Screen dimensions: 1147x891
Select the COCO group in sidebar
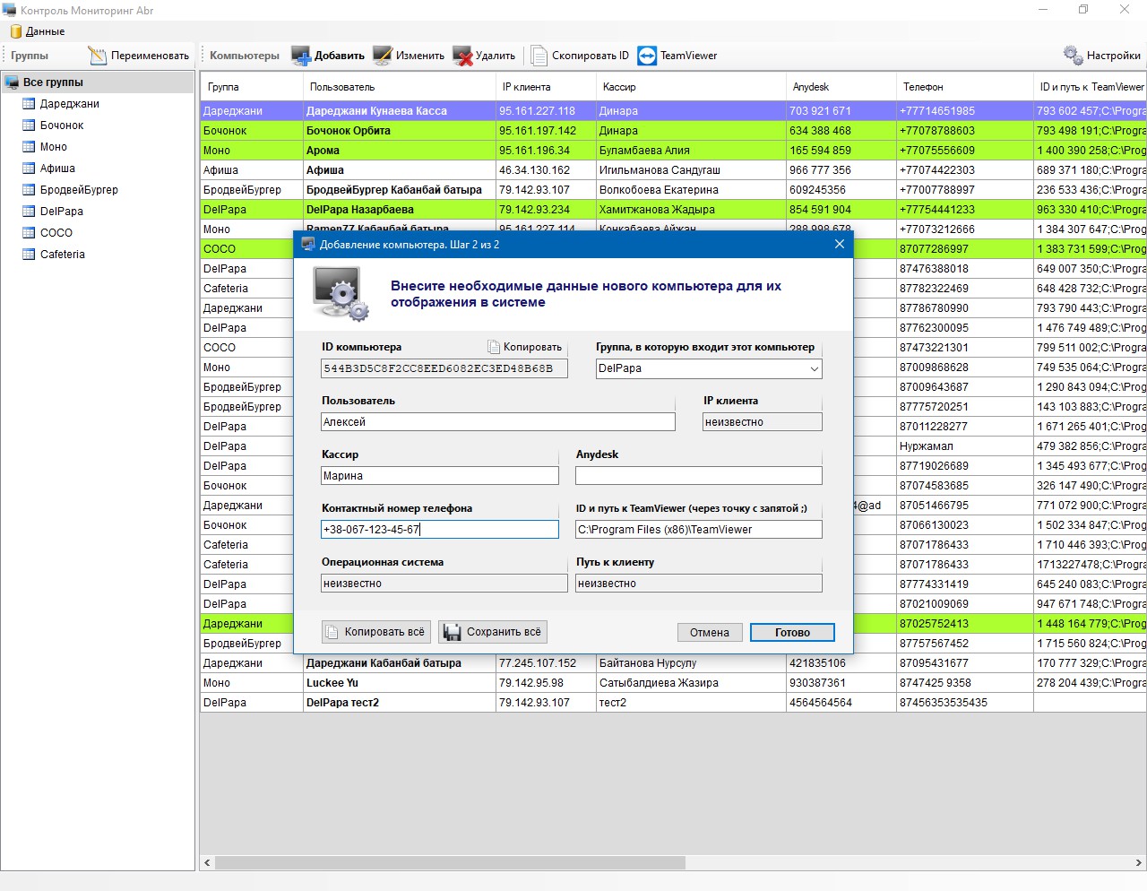[x=56, y=233]
